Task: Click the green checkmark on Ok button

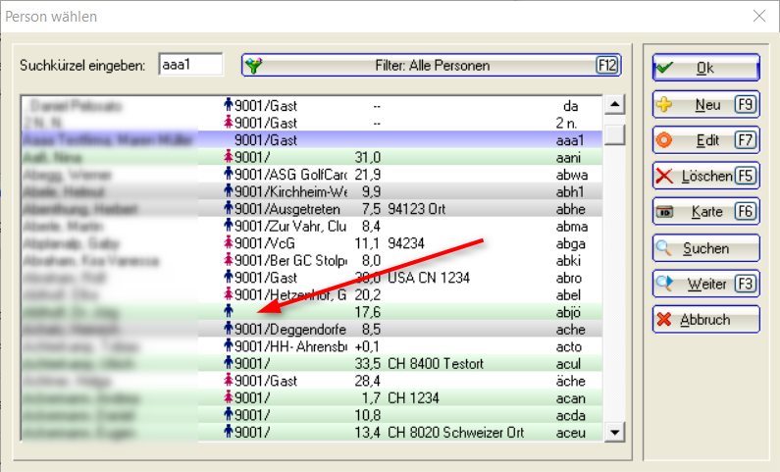Action: (665, 68)
